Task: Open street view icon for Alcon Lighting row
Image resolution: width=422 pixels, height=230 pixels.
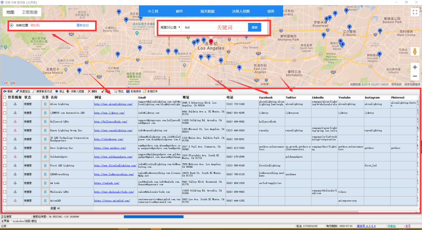Action: click(45, 104)
